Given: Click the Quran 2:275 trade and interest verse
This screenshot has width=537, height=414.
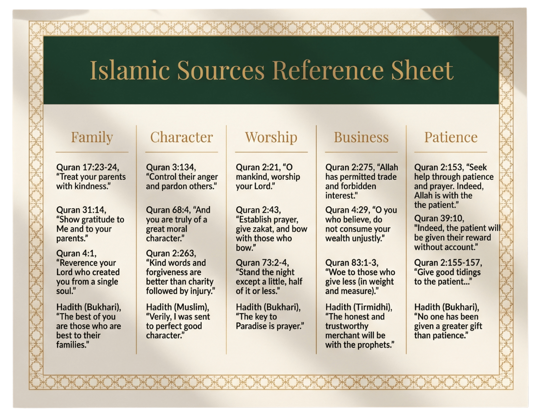Looking at the screenshot, I should (361, 177).
